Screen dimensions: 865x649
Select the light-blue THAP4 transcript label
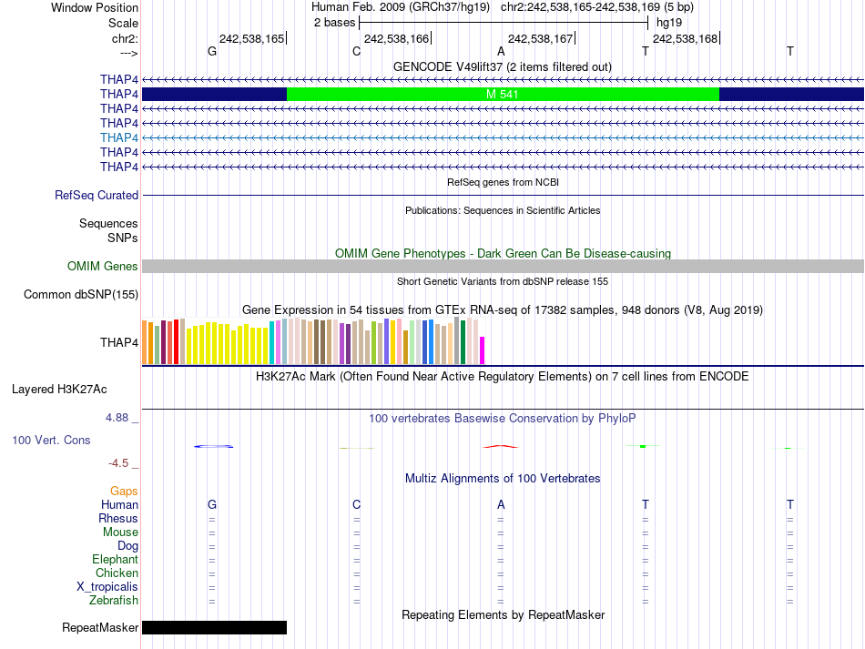point(119,137)
